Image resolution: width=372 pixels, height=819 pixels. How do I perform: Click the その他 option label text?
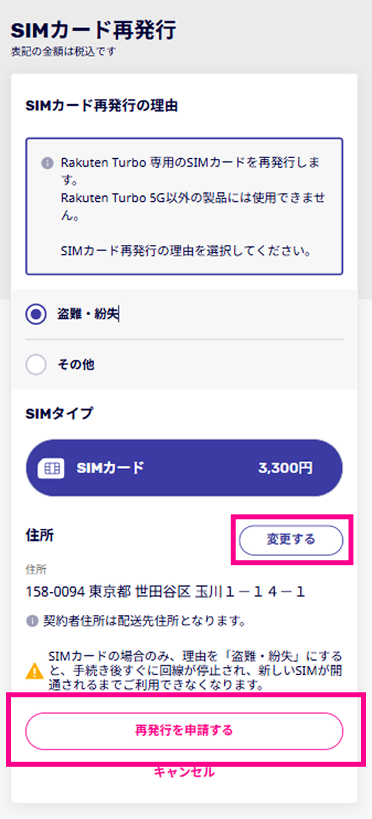(76, 365)
